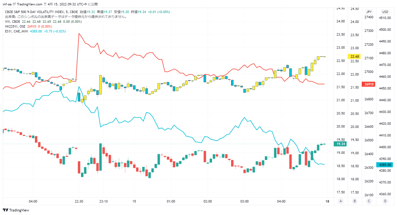Select scale C button
Viewport: 397px width, 215px height.
click(369, 201)
